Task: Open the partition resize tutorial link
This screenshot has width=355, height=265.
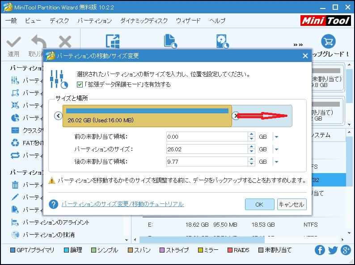Action: (x=123, y=204)
